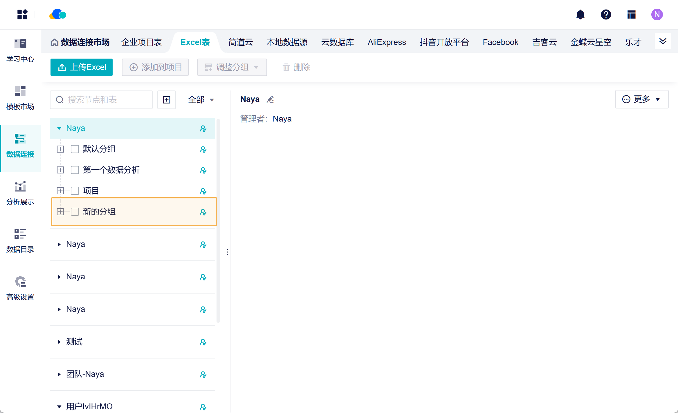Click the 上传Excel button

point(82,67)
